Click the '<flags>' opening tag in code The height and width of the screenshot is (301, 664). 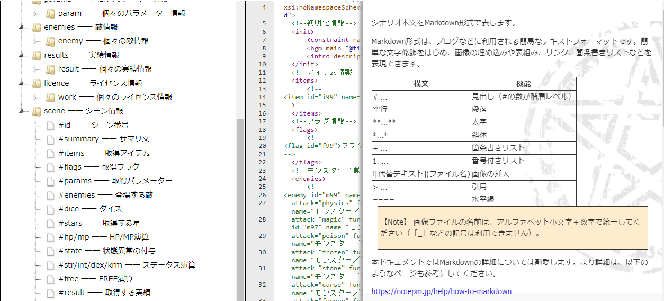pyautogui.click(x=304, y=129)
